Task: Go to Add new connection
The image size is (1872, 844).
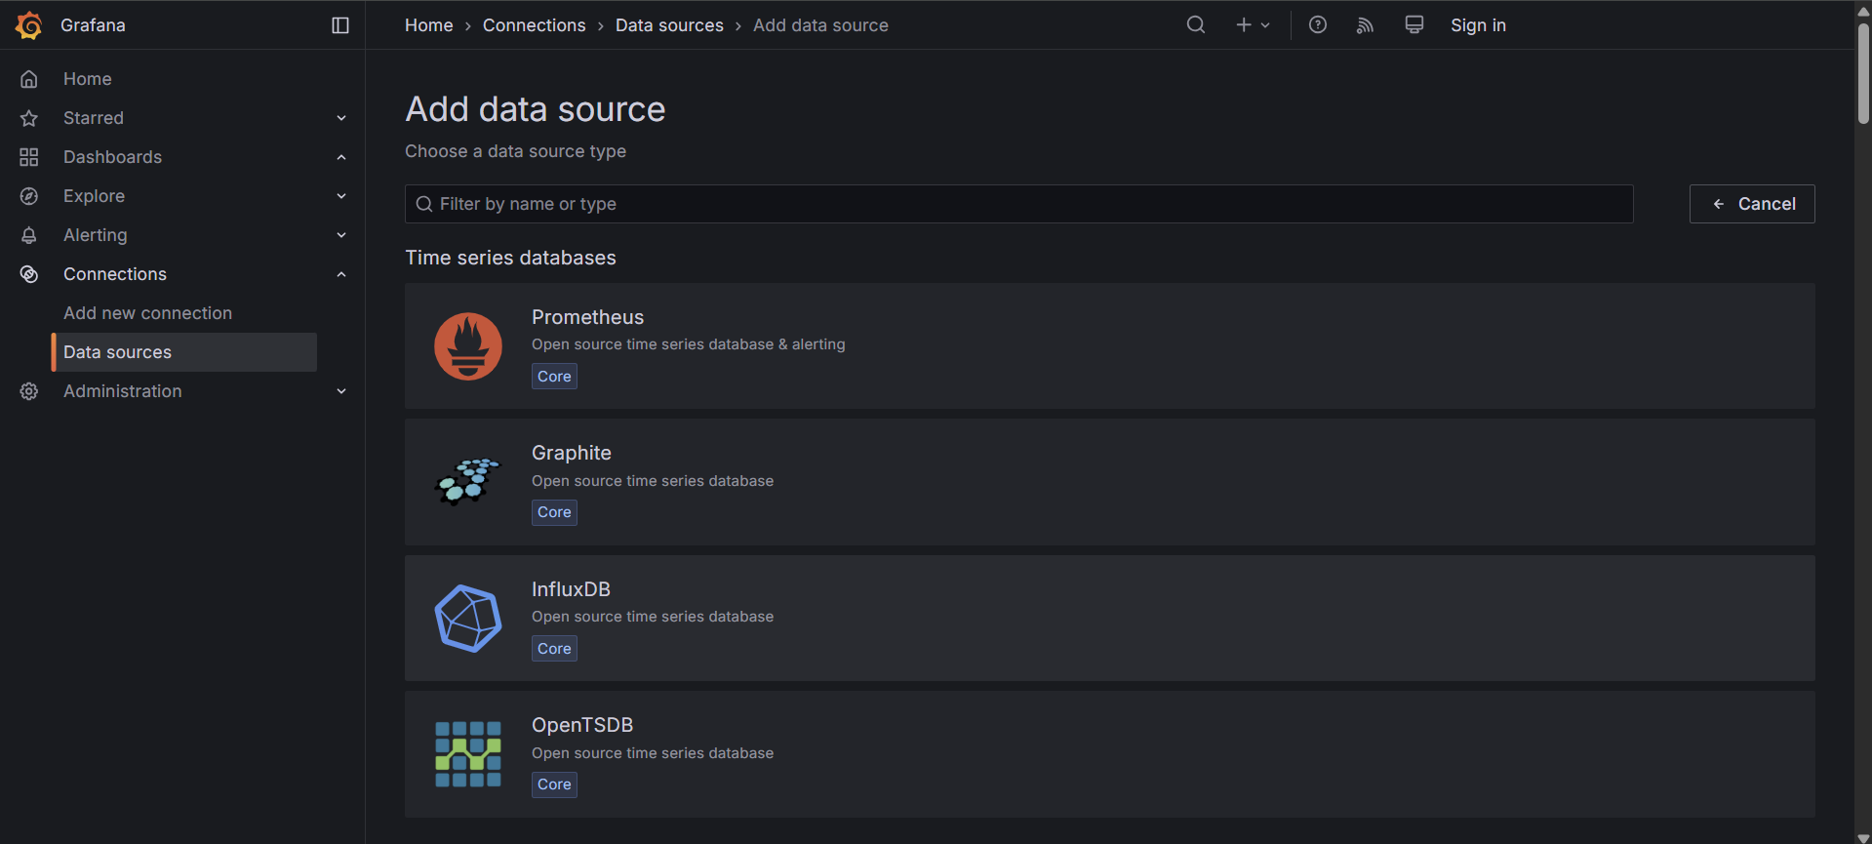Action: point(148,313)
